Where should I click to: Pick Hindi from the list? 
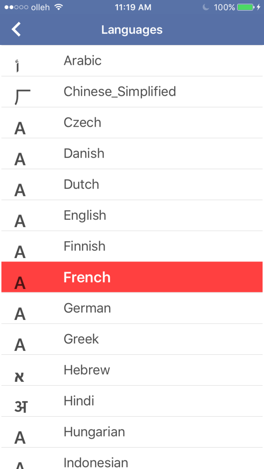[79, 401]
